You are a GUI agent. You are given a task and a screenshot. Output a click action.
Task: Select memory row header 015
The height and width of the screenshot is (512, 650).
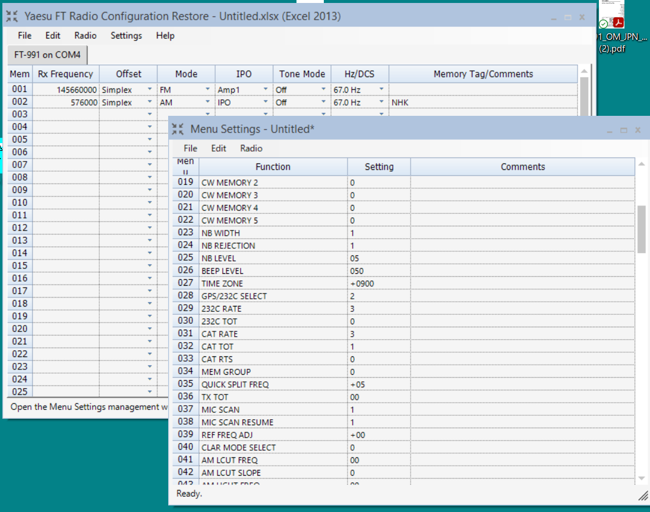20,266
